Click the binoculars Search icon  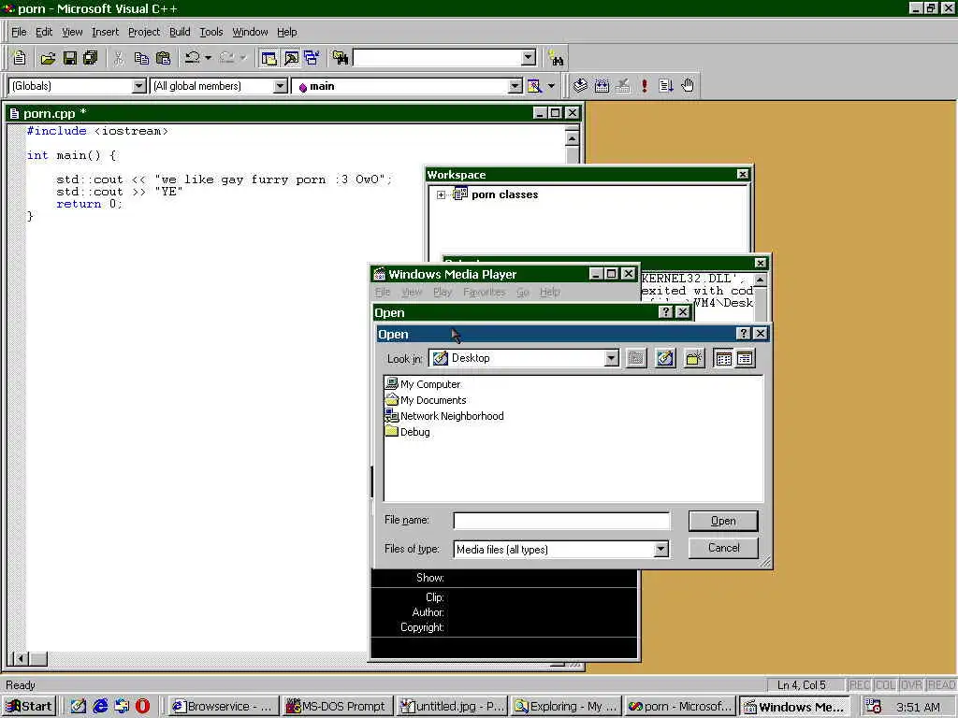[556, 58]
